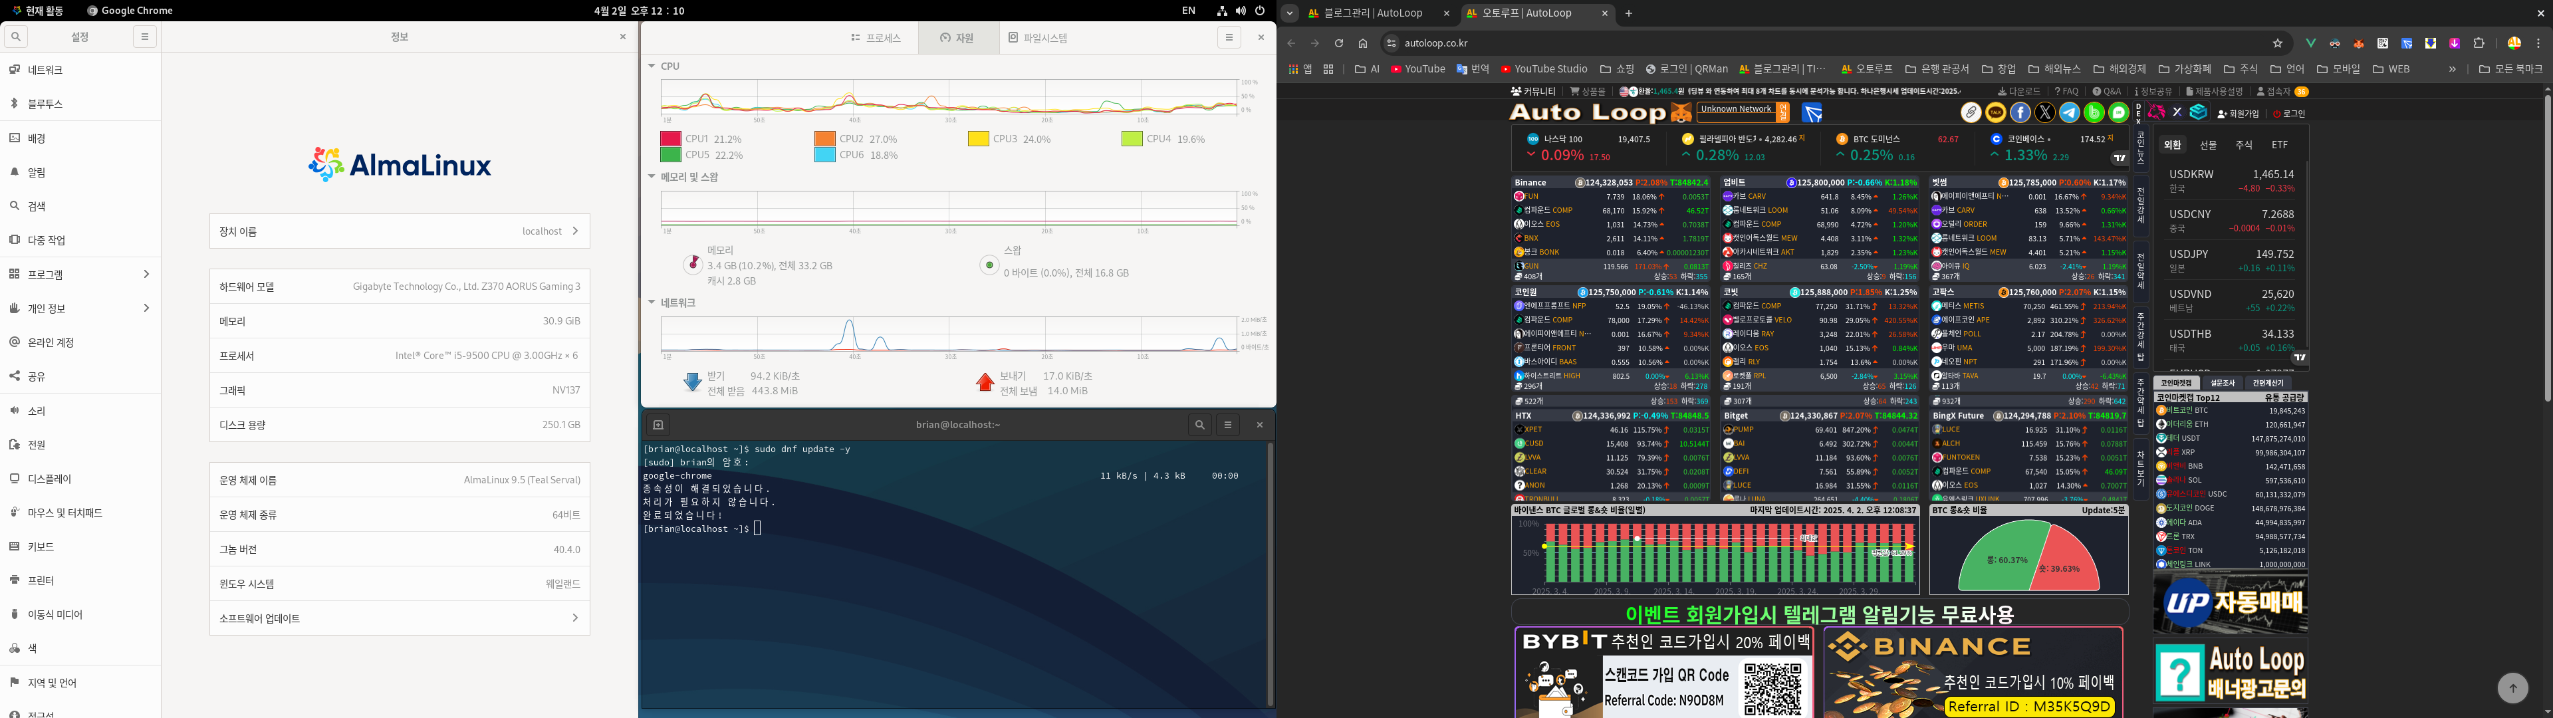The width and height of the screenshot is (2553, 718).
Task: Collapse the 네트워크 graph section
Action: [652, 302]
